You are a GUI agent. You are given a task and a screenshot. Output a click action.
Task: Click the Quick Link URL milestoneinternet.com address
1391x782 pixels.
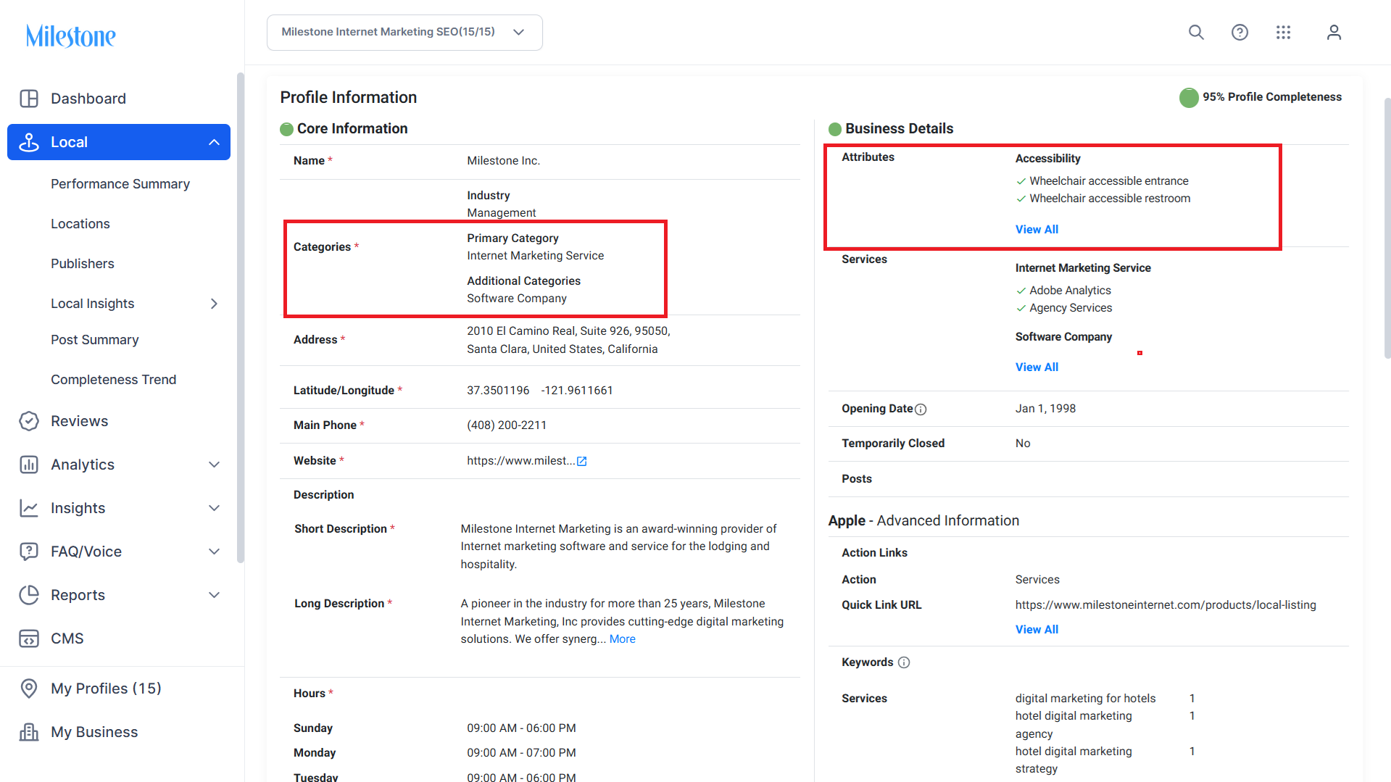[x=1166, y=605]
